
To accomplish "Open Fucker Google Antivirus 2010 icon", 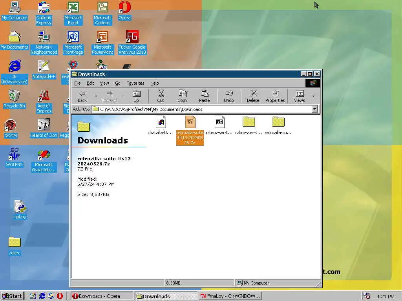I will pyautogui.click(x=132, y=43).
